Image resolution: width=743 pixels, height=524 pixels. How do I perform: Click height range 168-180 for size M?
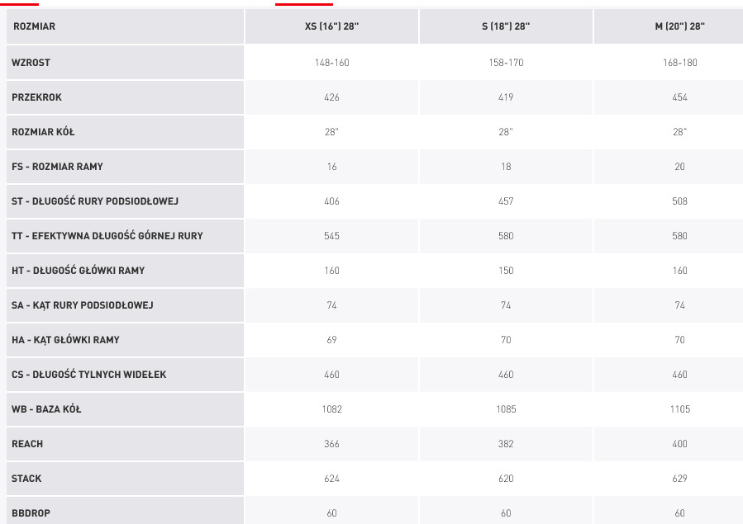(x=680, y=63)
